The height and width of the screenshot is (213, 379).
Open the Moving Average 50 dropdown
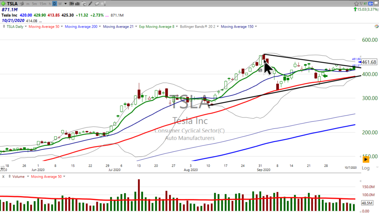62,26
